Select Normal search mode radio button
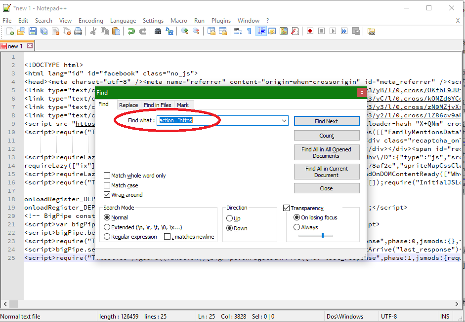Viewport: 465px width, 322px height. (x=107, y=217)
